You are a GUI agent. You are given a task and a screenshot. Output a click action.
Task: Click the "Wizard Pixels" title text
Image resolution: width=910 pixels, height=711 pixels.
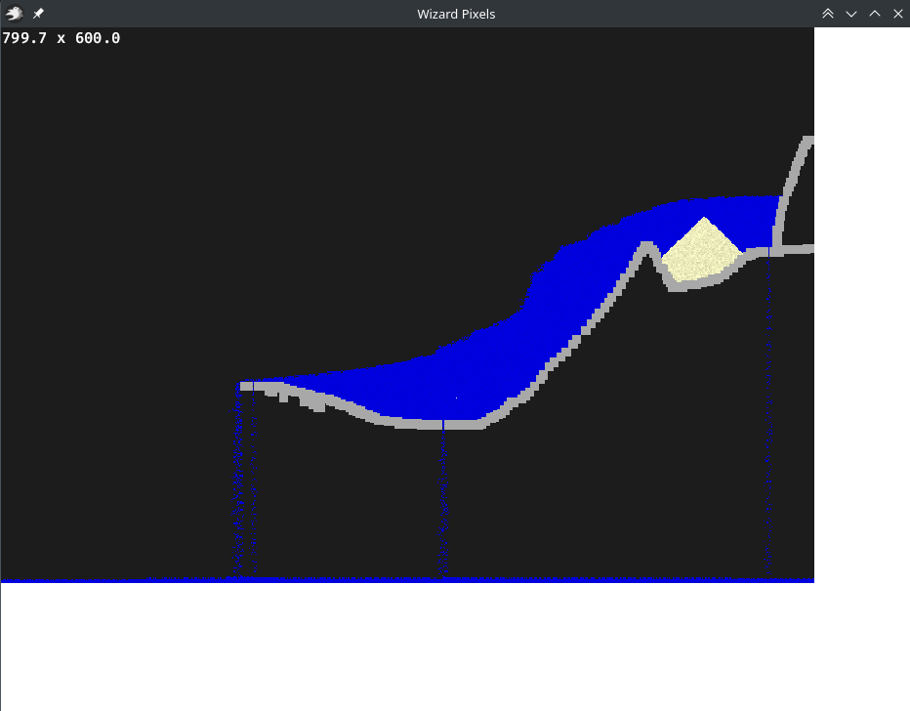coord(456,14)
